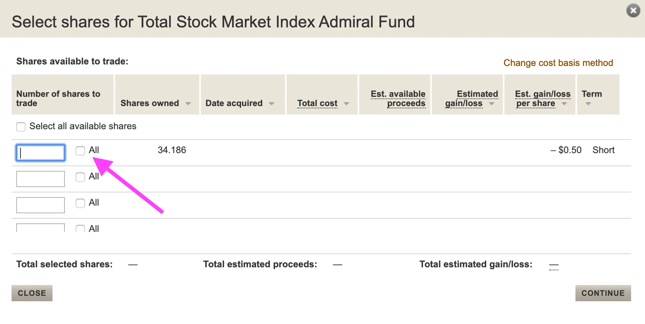Image resolution: width=645 pixels, height=324 pixels.
Task: Click the third shares-to-trade input field
Action: pos(40,205)
